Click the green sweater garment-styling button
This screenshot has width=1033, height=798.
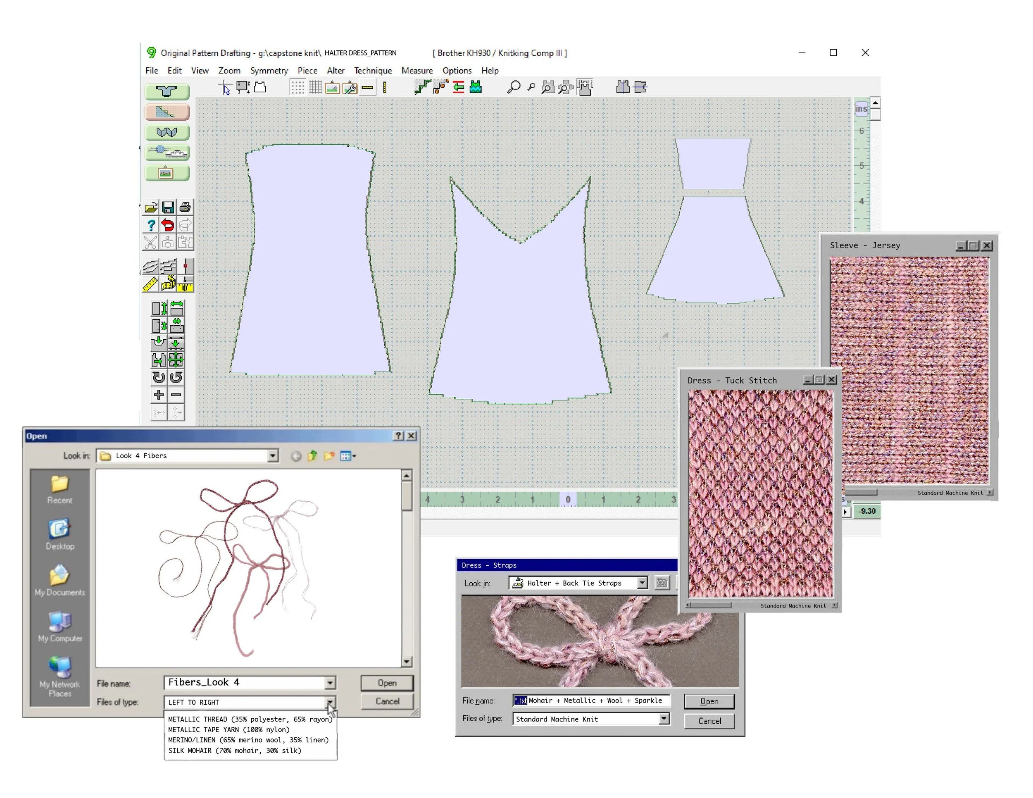coord(167,91)
